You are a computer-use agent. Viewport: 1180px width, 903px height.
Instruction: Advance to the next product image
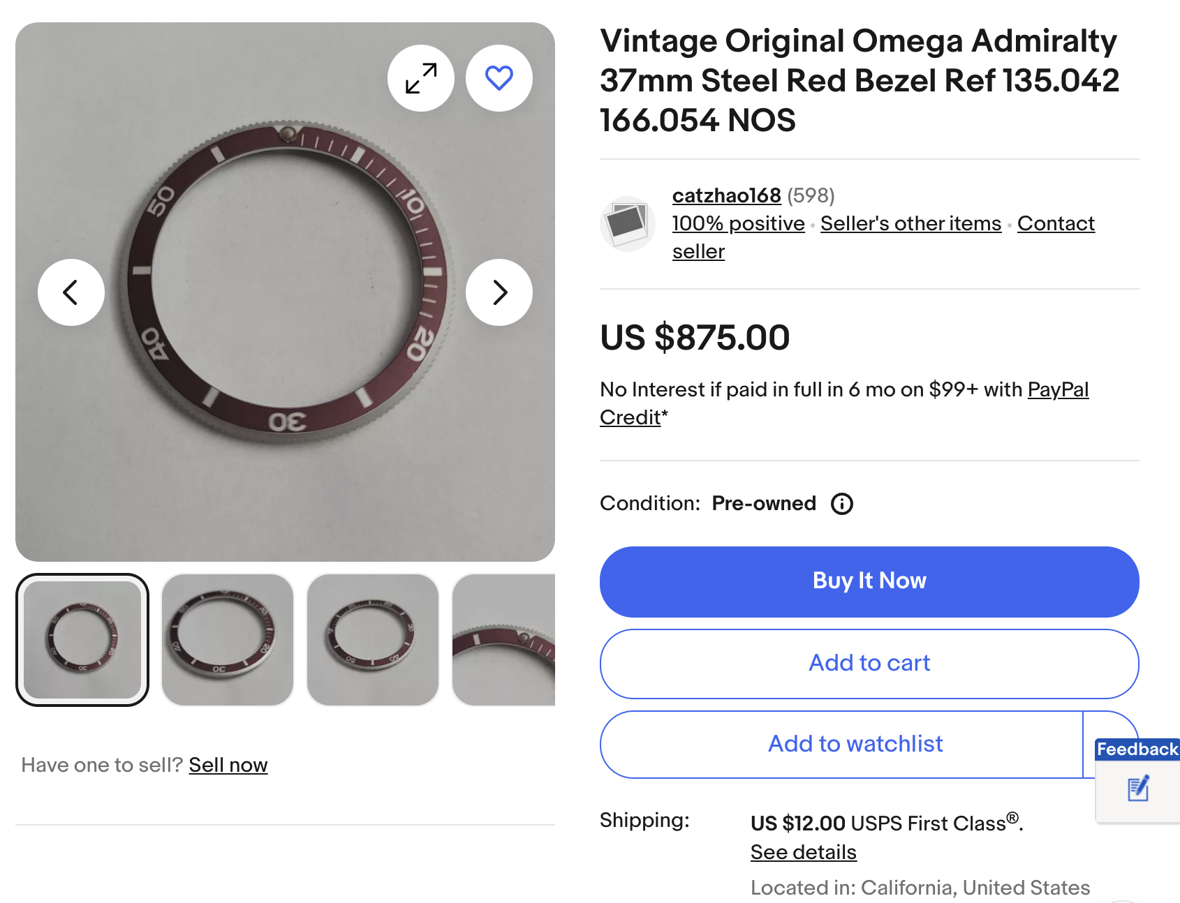coord(499,292)
